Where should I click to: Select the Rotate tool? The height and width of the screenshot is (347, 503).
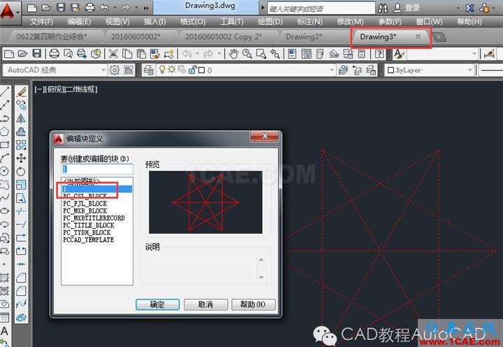coord(22,171)
